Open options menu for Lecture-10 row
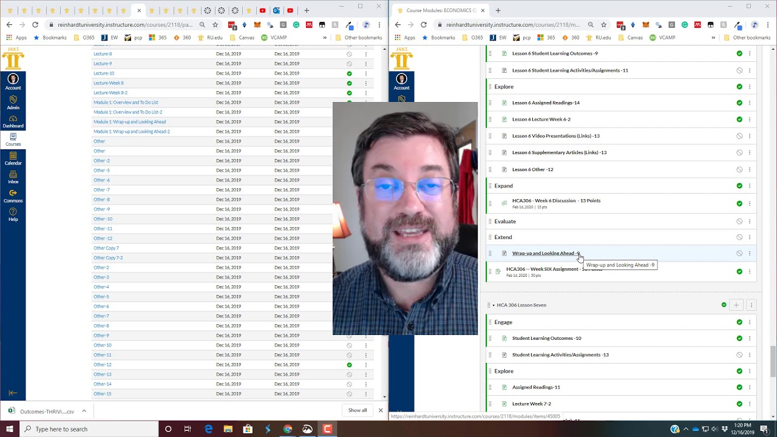Image resolution: width=777 pixels, height=437 pixels. (x=366, y=73)
